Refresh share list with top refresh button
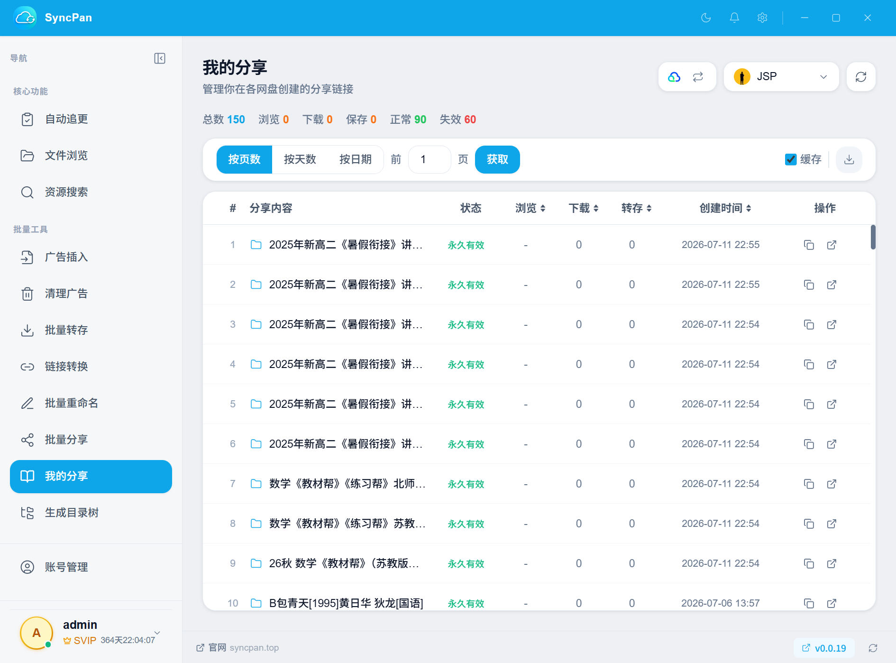 [861, 77]
